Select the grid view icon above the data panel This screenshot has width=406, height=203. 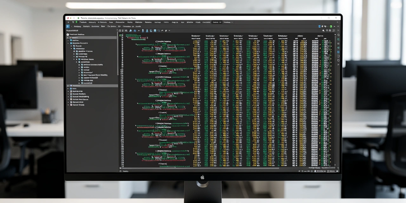(330, 30)
